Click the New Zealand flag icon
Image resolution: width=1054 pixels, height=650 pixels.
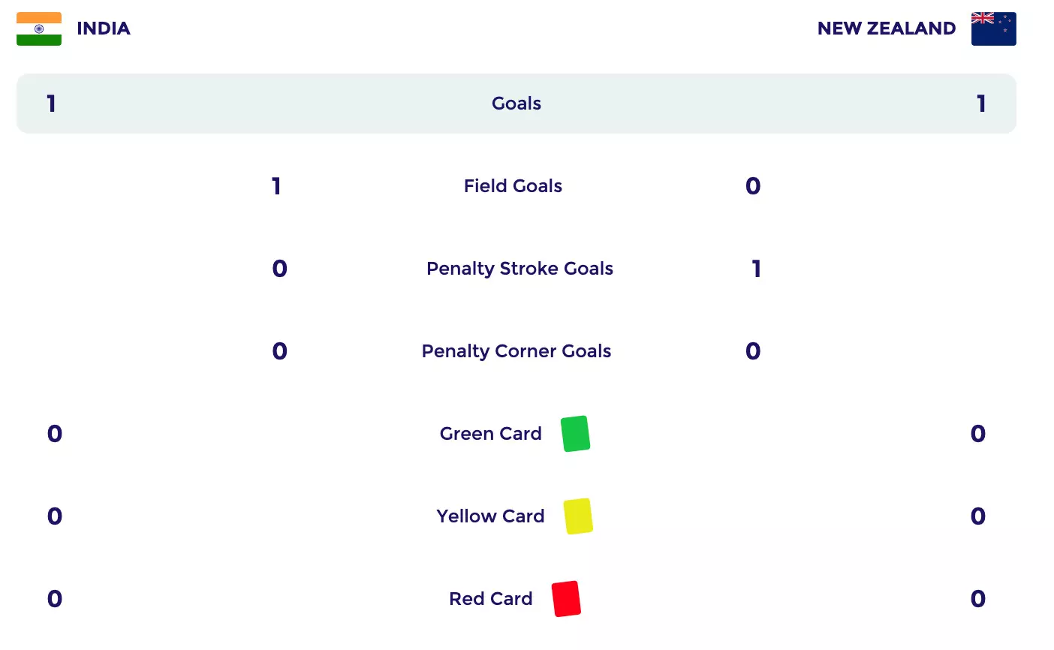(993, 29)
